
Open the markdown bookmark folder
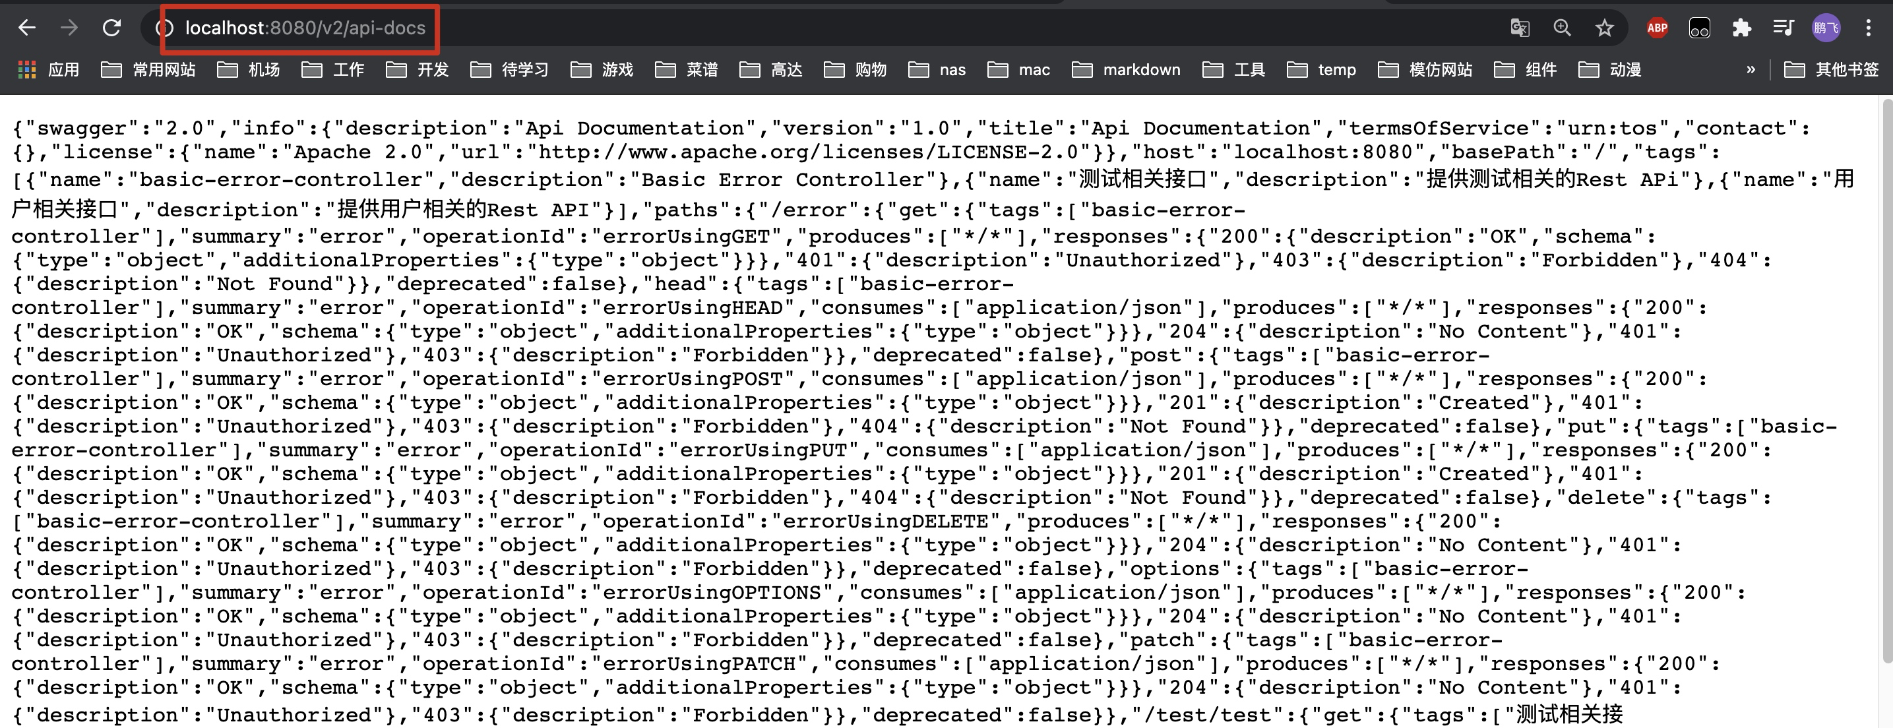point(1127,70)
